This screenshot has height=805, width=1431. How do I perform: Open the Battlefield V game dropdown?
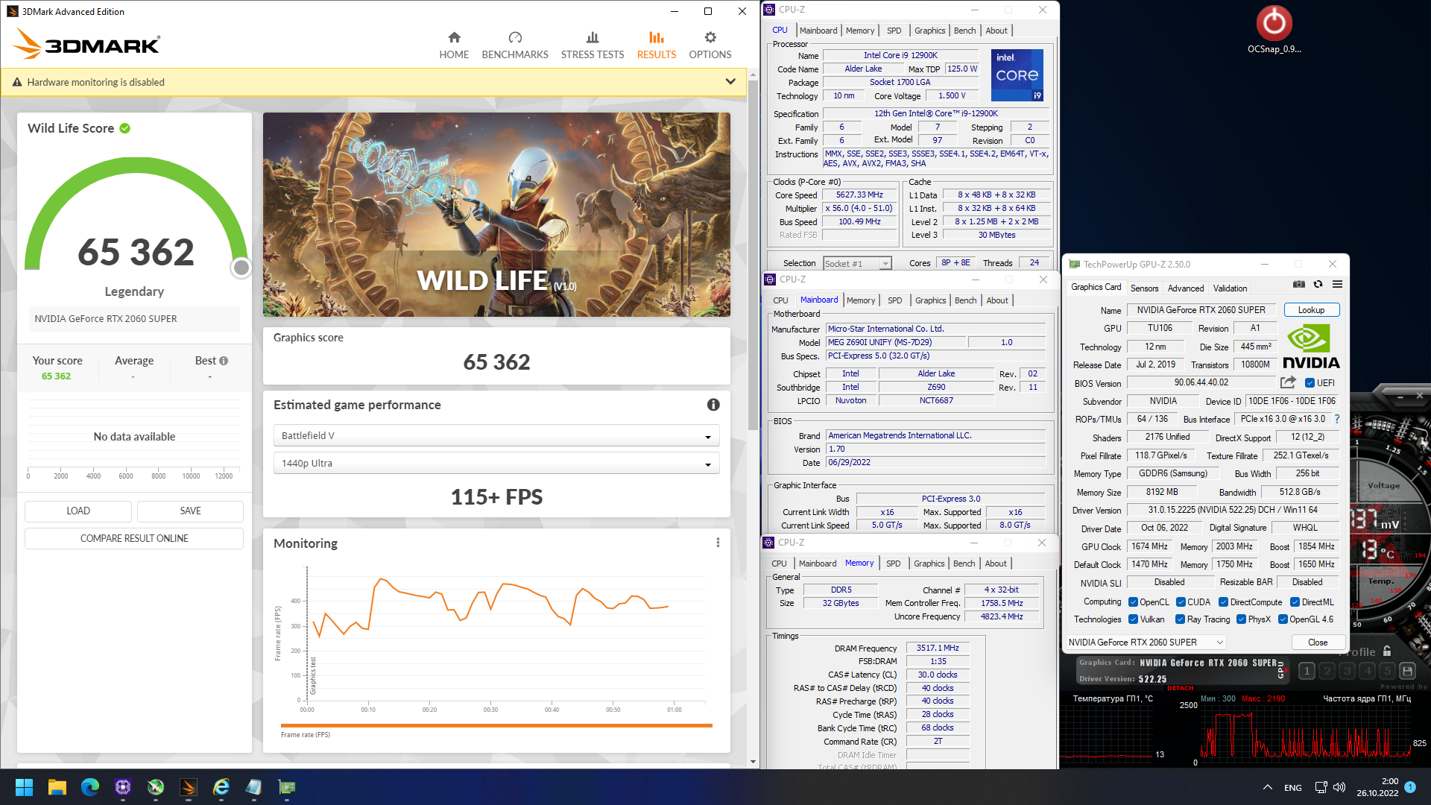(496, 435)
